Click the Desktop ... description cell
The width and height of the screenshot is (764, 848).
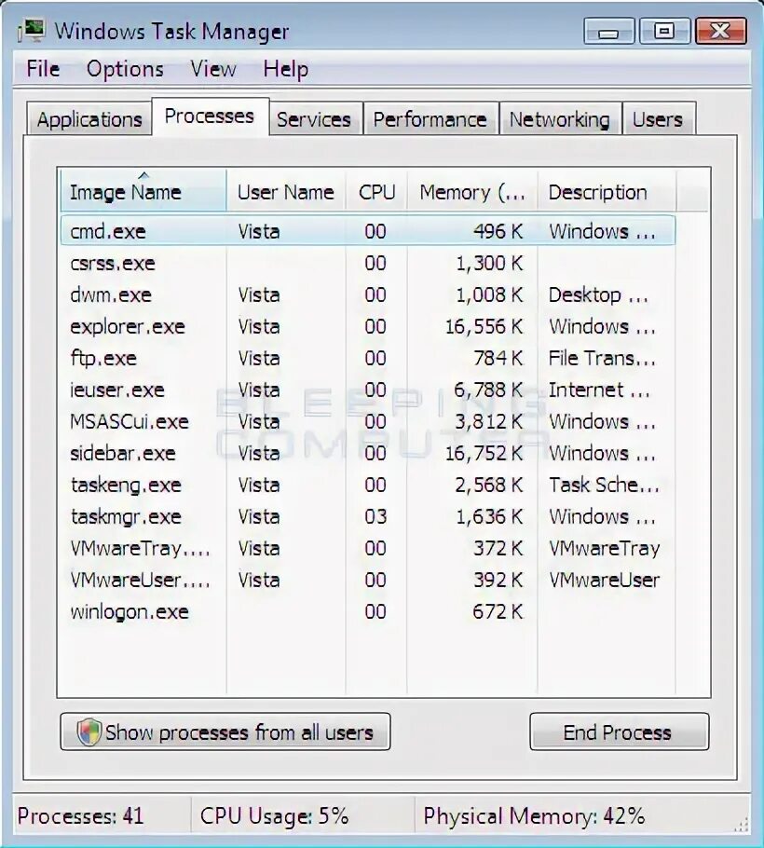click(x=598, y=295)
